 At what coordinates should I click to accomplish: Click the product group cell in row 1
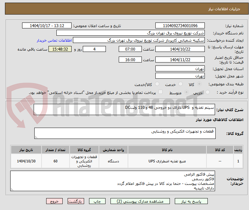point(84,161)
